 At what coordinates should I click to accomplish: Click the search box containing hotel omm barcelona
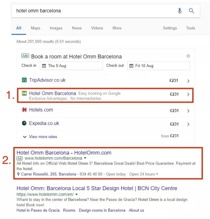(92, 11)
